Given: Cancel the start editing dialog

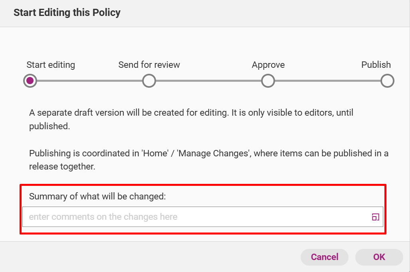Looking at the screenshot, I should coord(325,257).
